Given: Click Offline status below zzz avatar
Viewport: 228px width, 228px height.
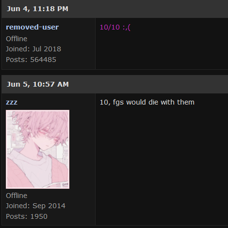Looking at the screenshot, I should click(x=16, y=196).
